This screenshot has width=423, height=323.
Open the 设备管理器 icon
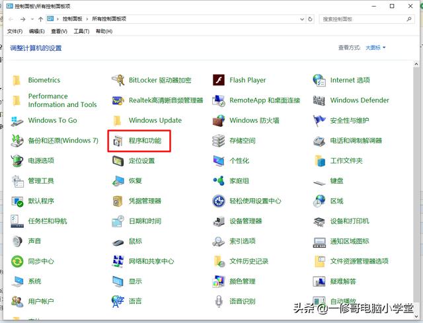tap(219, 221)
